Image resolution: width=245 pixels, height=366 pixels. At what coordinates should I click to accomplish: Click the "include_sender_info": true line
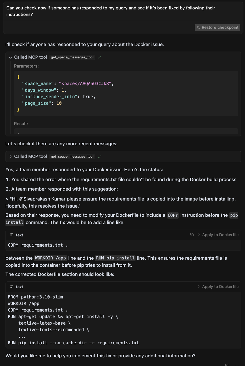(x=59, y=97)
